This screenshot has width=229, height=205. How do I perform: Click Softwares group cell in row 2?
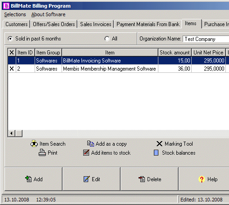click(48, 69)
